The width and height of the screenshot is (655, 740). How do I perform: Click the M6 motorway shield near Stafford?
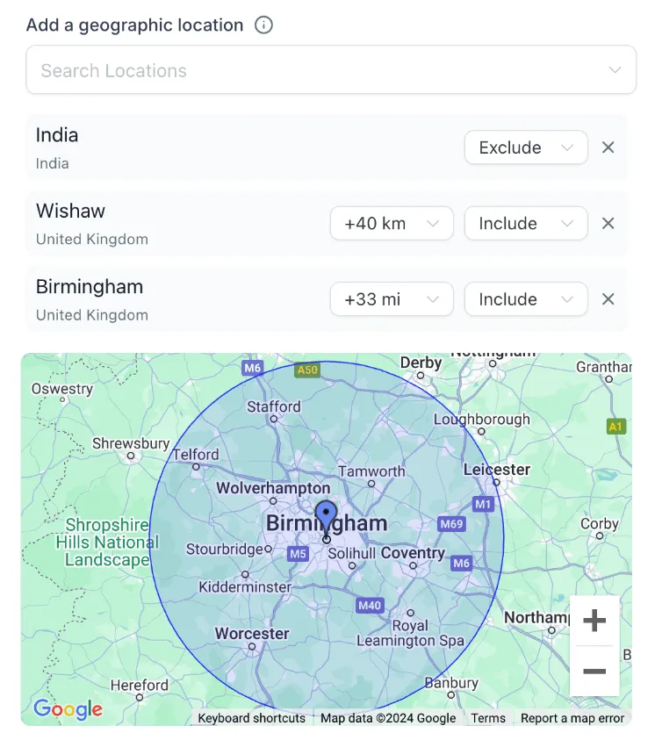click(x=253, y=369)
